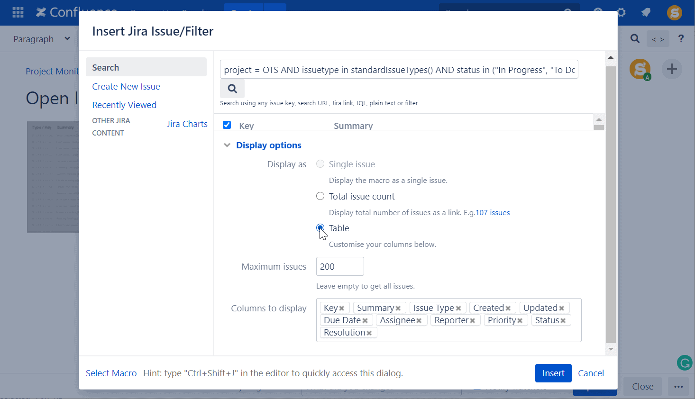The width and height of the screenshot is (695, 399).
Task: Select the Total issue count radio button
Action: click(x=320, y=196)
